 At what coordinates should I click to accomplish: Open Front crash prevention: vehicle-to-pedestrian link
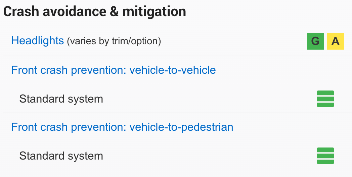[x=122, y=127]
